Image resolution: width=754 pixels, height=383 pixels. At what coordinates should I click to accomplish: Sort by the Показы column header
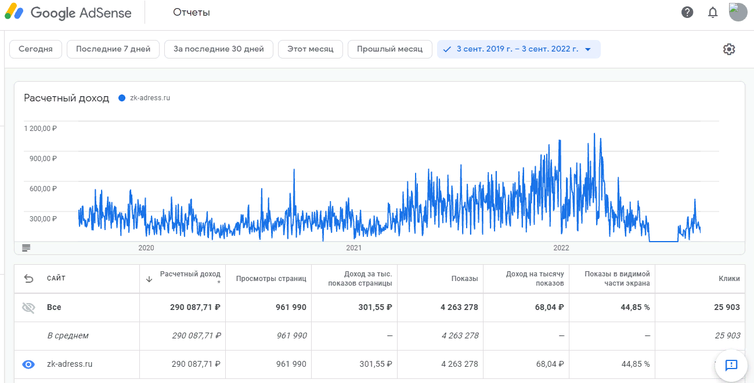(465, 279)
